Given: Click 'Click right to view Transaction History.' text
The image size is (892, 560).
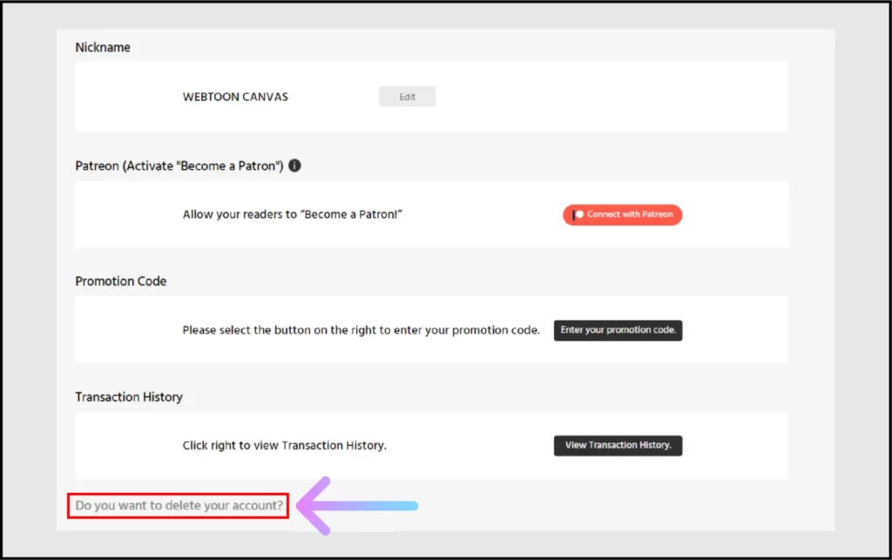Looking at the screenshot, I should coord(285,445).
